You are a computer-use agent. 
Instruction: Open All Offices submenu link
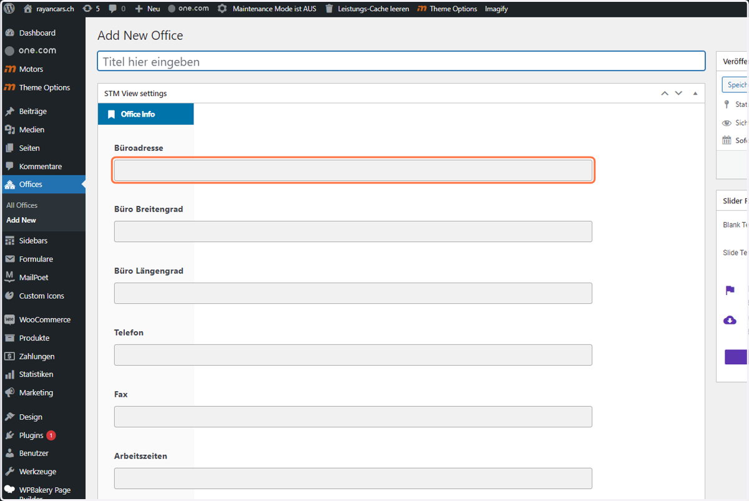tap(22, 205)
